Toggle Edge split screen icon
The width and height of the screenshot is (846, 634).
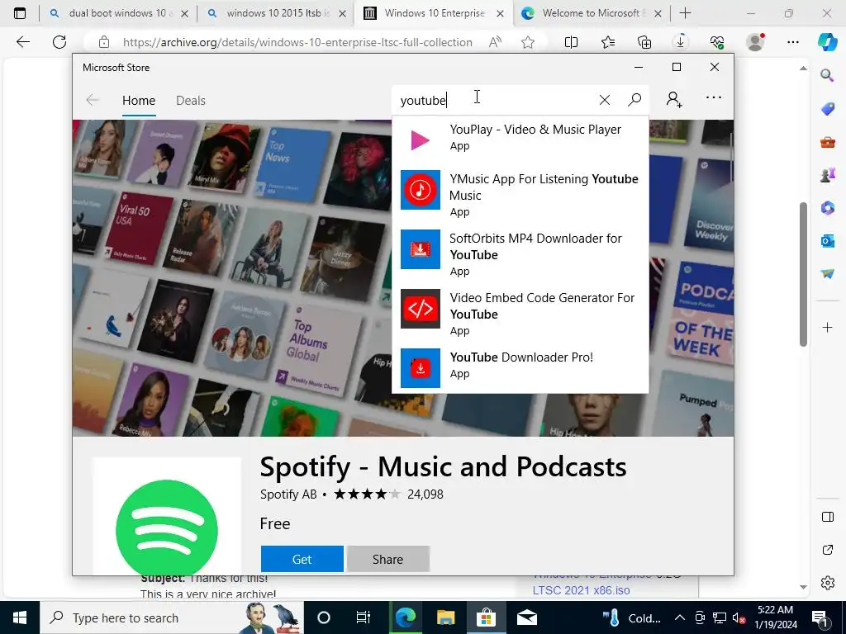571,42
